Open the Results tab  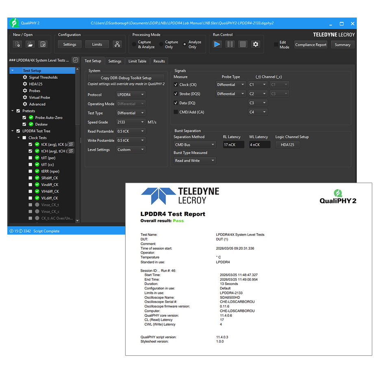point(159,61)
